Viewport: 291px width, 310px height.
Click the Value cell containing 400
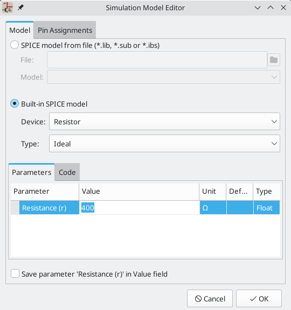tap(140, 208)
